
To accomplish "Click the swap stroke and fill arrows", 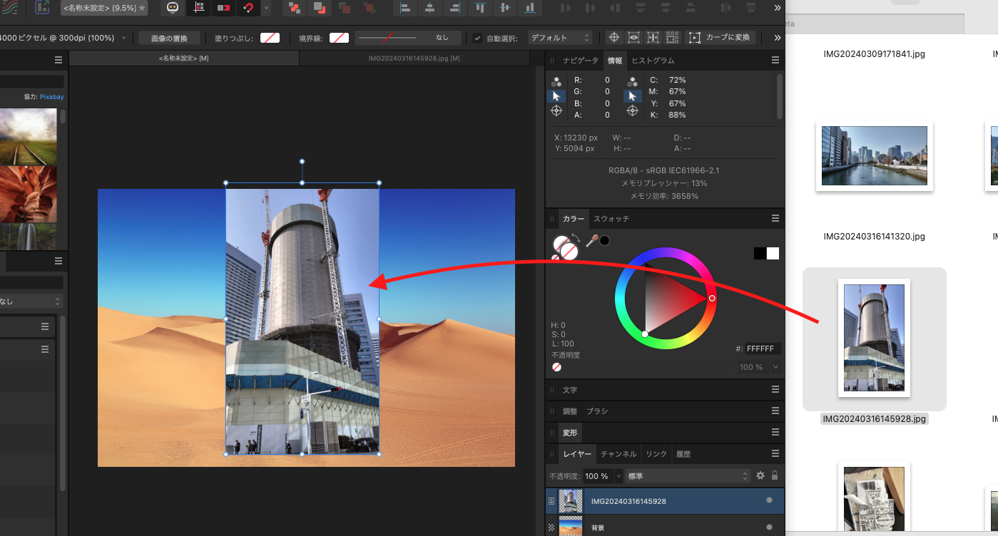I will pyautogui.click(x=575, y=238).
